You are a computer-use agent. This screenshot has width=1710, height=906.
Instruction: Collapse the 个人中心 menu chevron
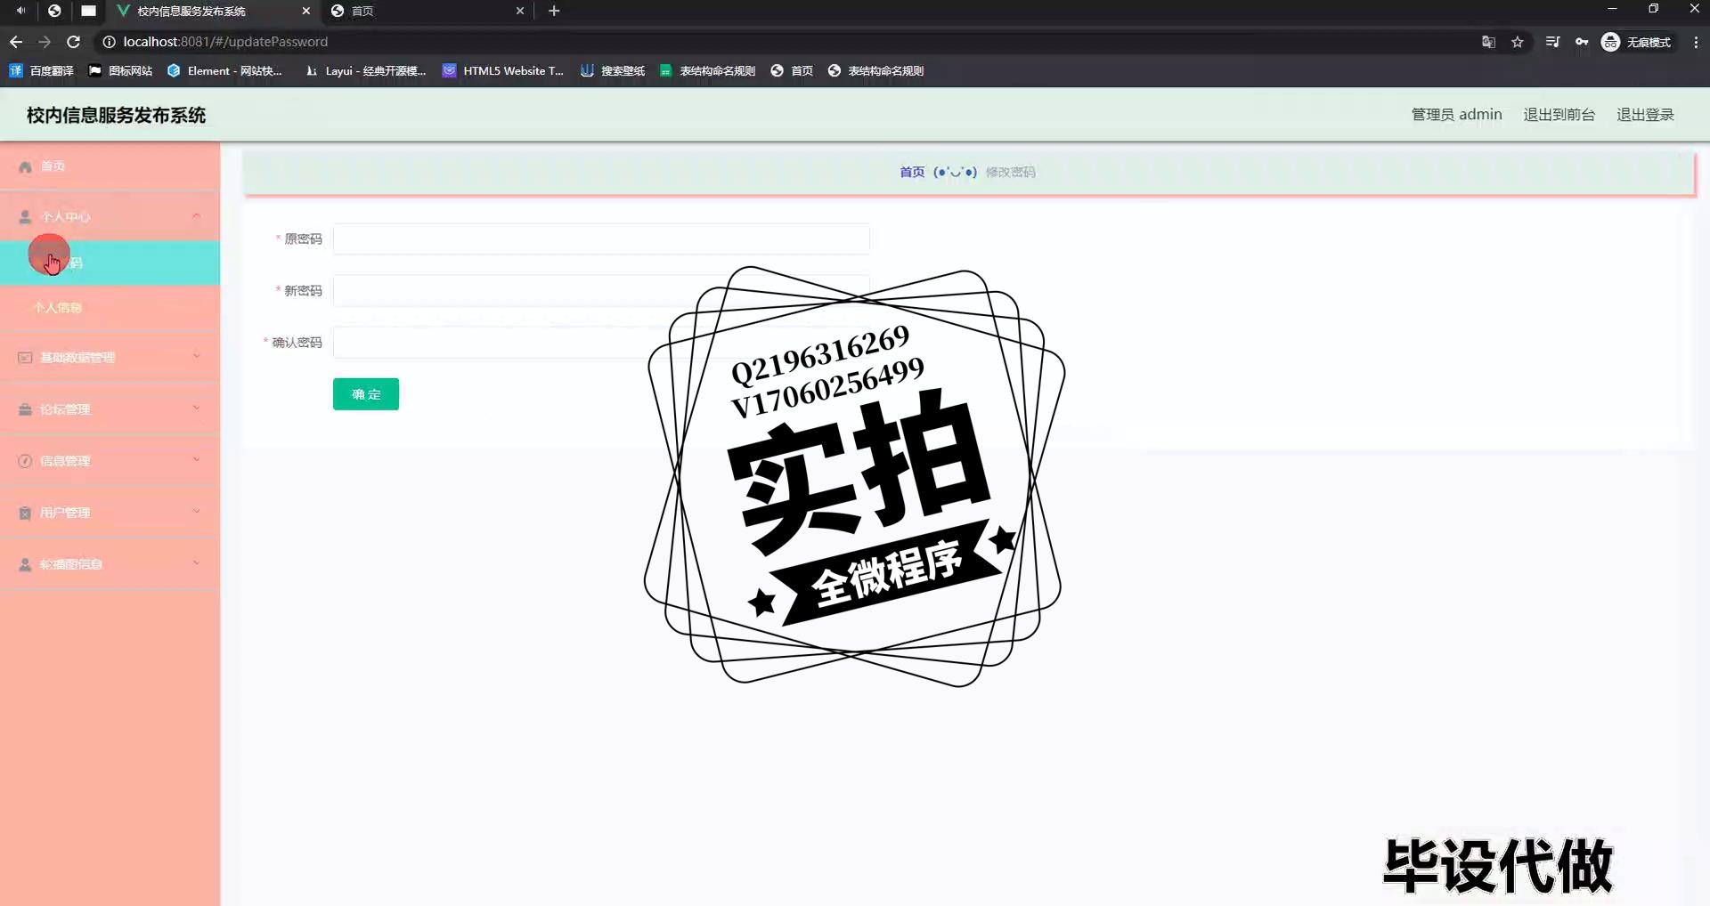(x=196, y=216)
